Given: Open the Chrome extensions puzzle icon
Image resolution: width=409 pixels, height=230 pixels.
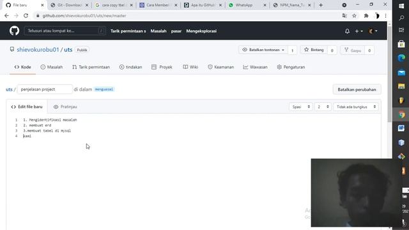Looking at the screenshot, I should click(x=366, y=15).
